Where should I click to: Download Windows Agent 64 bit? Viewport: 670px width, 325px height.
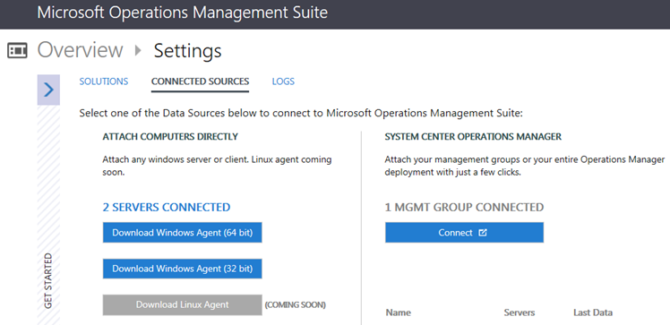pos(182,233)
